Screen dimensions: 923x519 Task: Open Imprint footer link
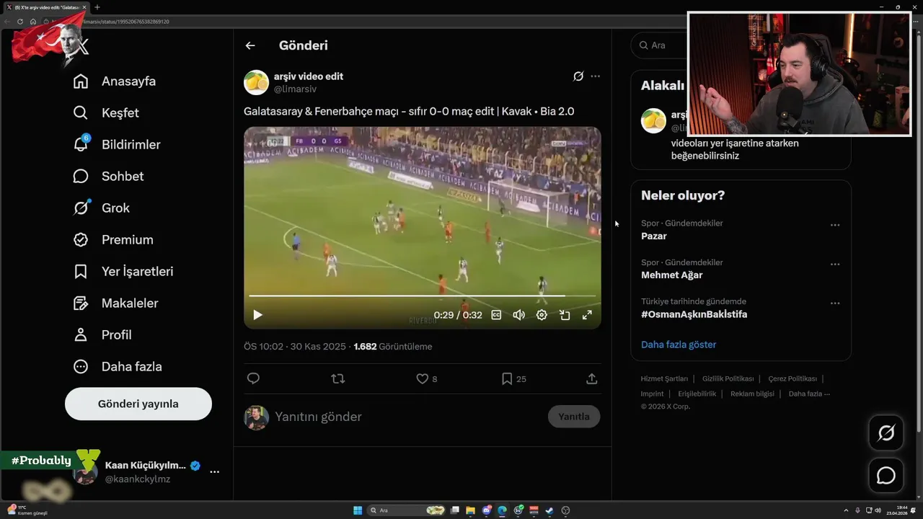[653, 394]
